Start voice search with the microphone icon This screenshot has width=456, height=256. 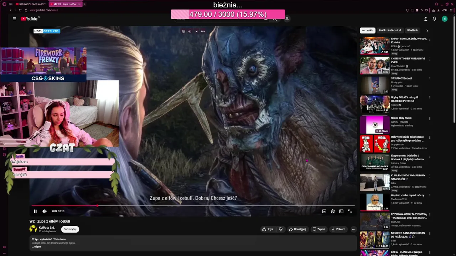click(x=287, y=19)
